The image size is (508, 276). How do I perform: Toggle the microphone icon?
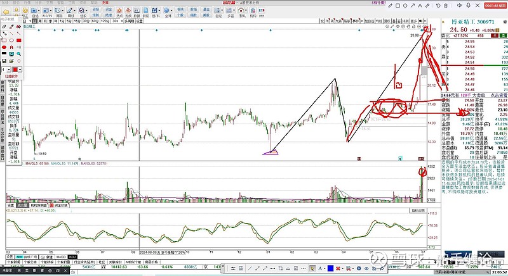coord(468,5)
